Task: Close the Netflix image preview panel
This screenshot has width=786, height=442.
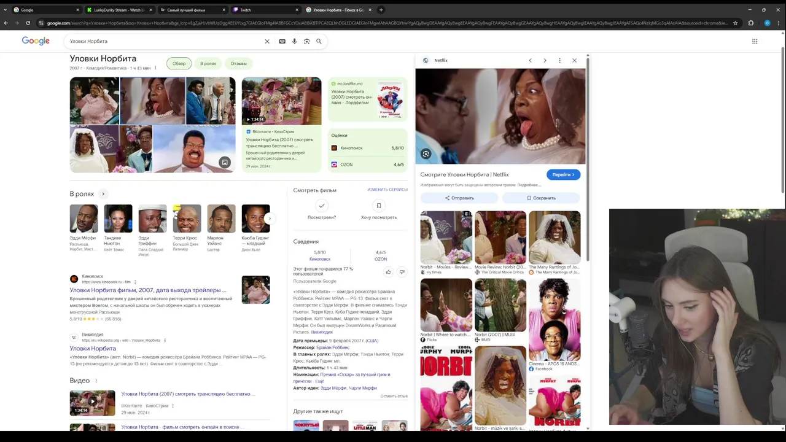Action: [574, 60]
